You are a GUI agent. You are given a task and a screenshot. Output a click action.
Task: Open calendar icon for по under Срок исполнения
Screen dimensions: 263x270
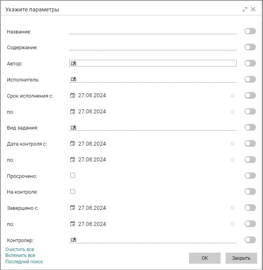pyautogui.click(x=73, y=111)
